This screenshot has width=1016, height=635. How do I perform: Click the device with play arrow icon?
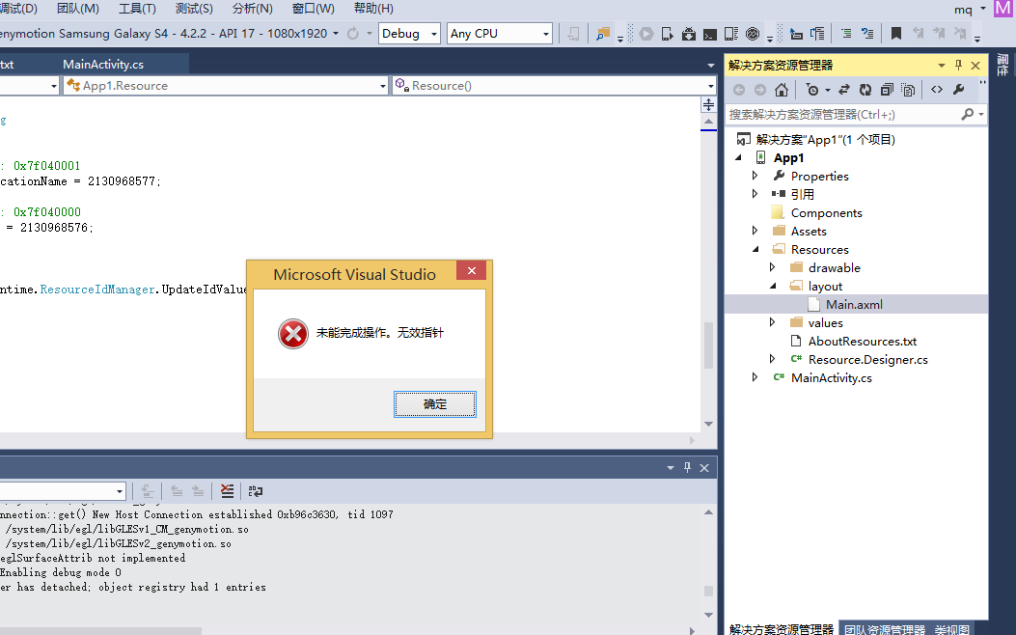coord(668,34)
